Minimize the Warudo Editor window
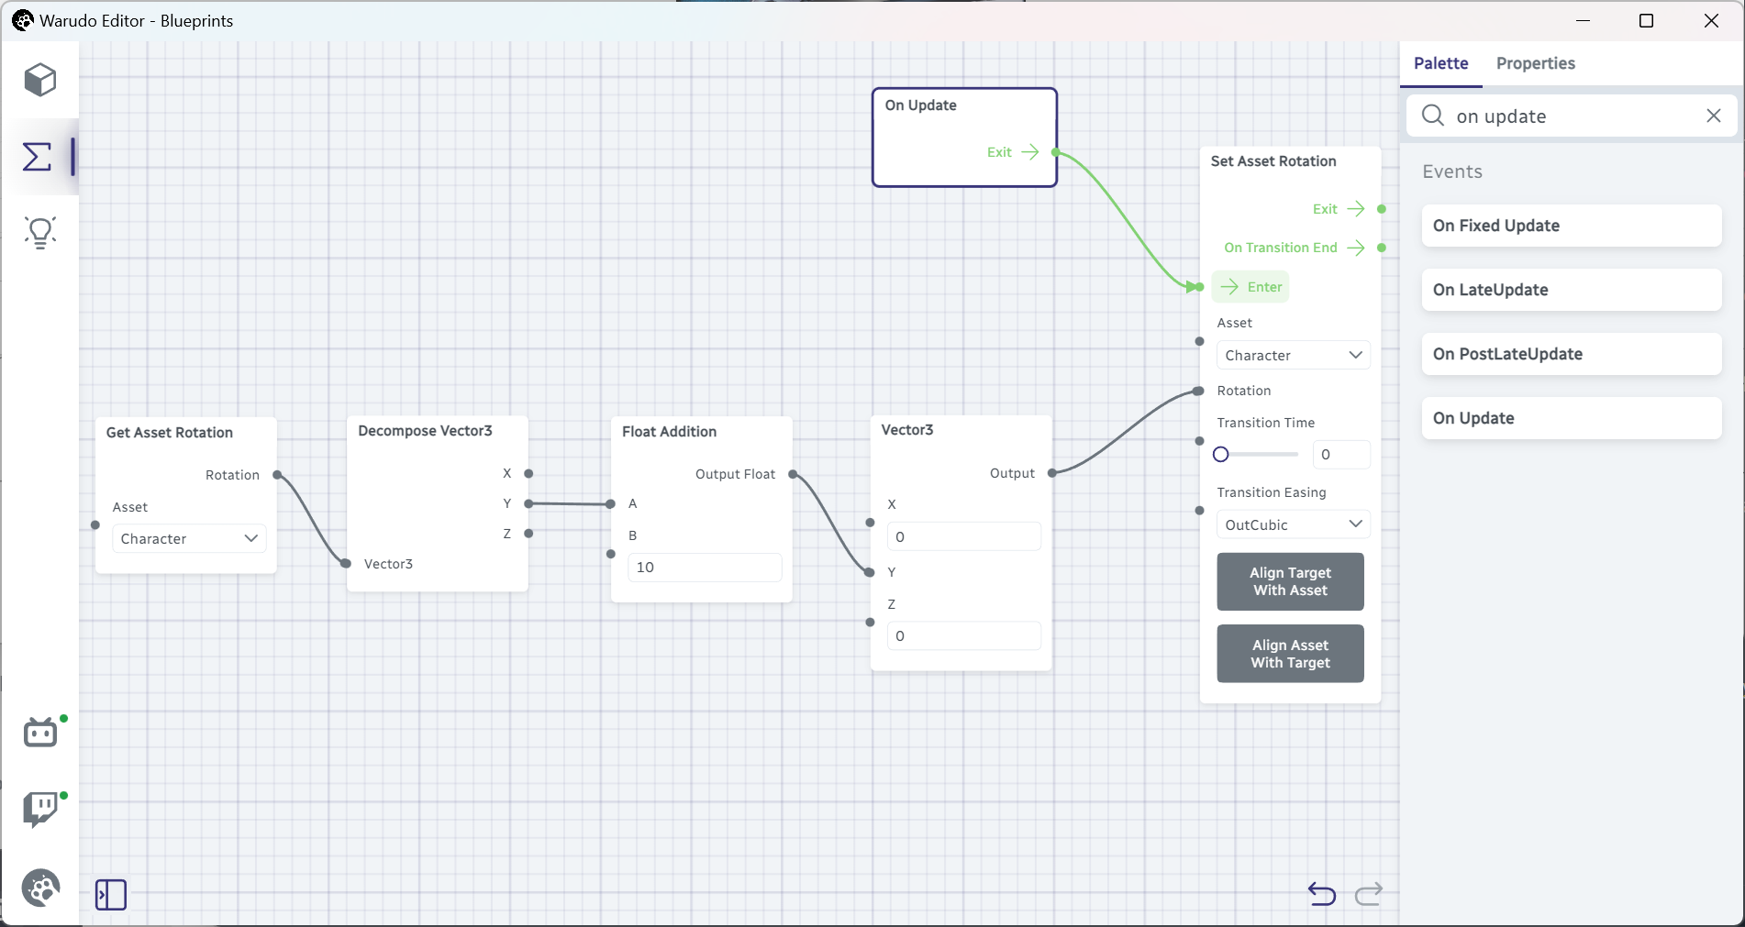Screen dimensions: 1745x927 1584,20
